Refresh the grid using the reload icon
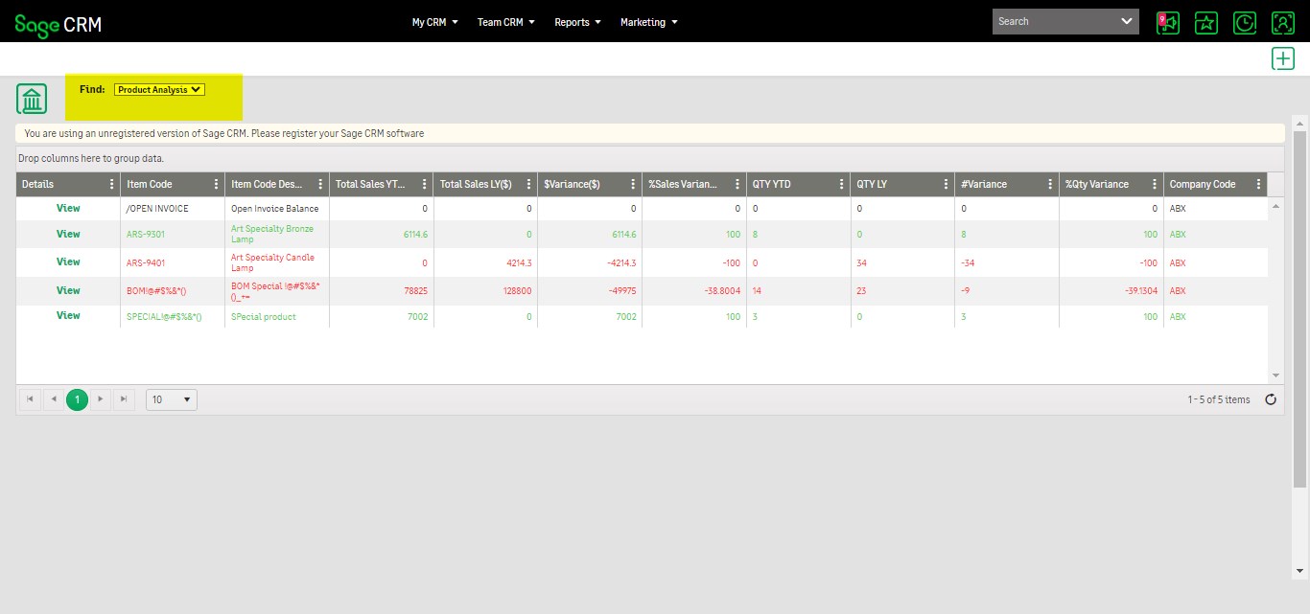The width and height of the screenshot is (1310, 614). point(1271,399)
